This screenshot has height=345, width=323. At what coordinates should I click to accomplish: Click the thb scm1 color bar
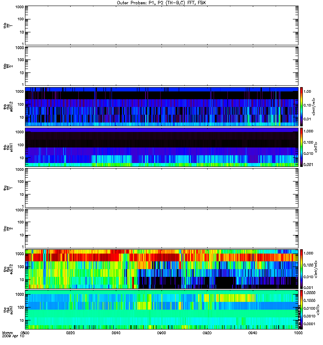point(301,147)
